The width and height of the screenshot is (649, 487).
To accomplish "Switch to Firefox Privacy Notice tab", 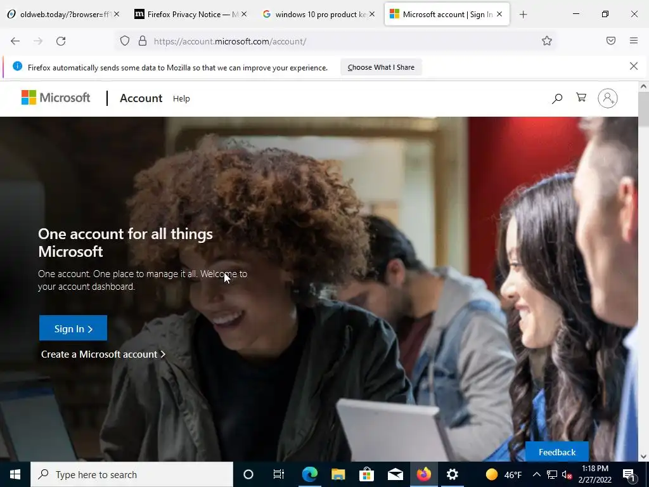I will 191,15.
